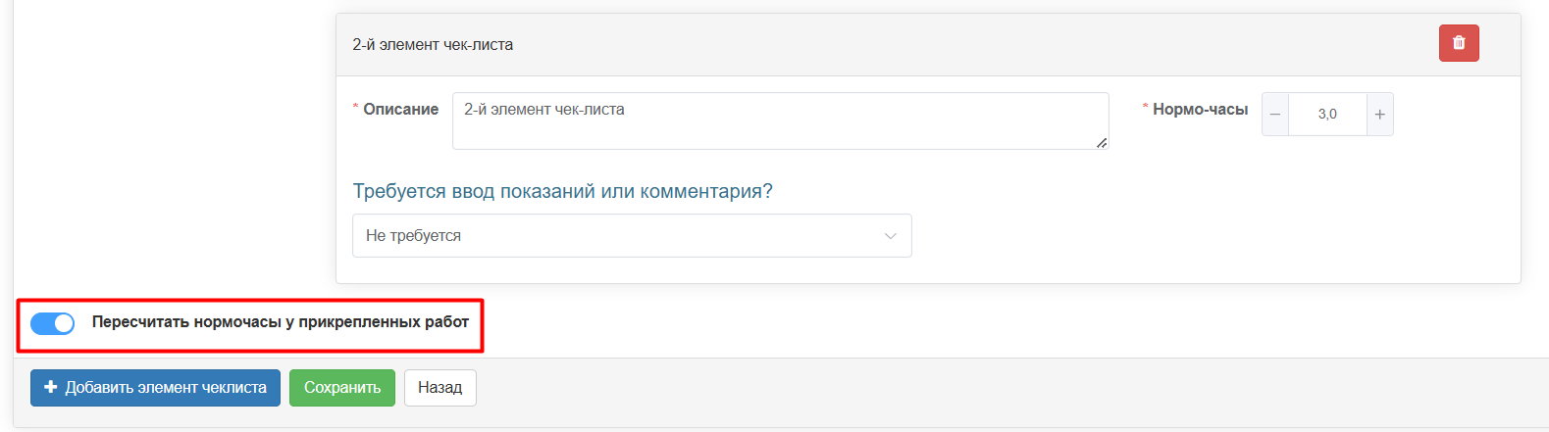Toggle Пересчитать нормочасы switch off
This screenshot has width=1549, height=432.
(53, 323)
